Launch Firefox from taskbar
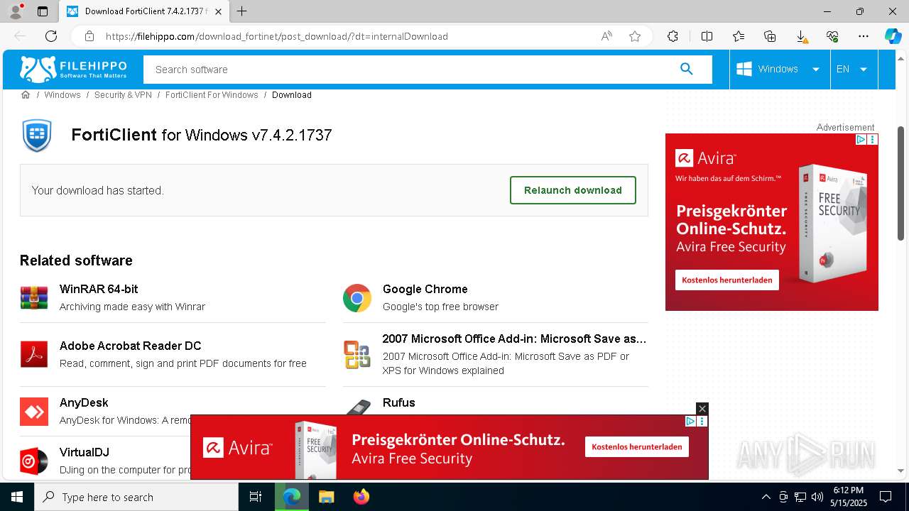 click(361, 497)
